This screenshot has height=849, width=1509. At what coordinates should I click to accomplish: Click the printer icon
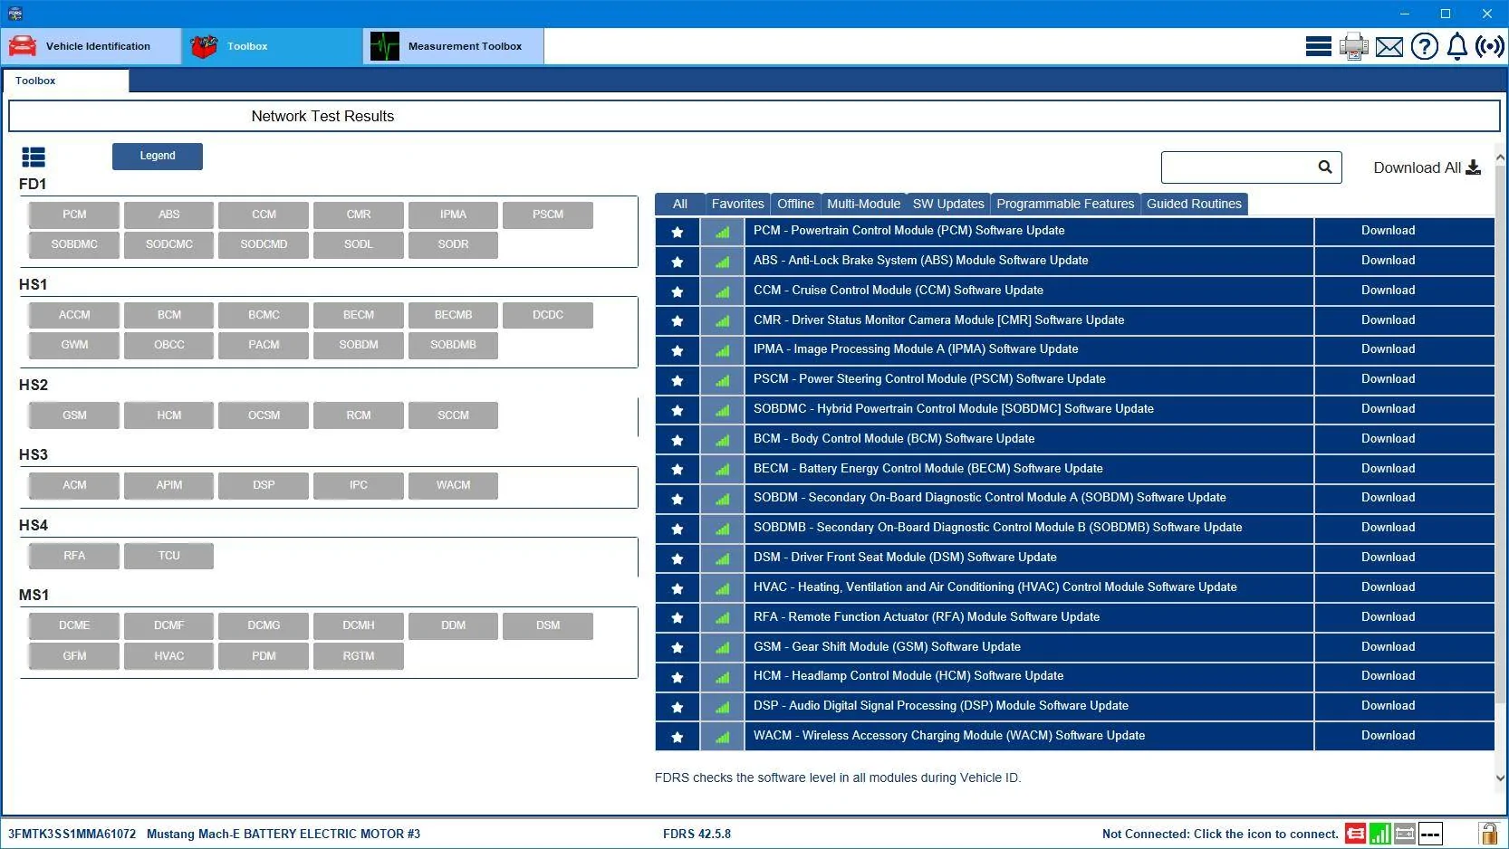(1354, 46)
